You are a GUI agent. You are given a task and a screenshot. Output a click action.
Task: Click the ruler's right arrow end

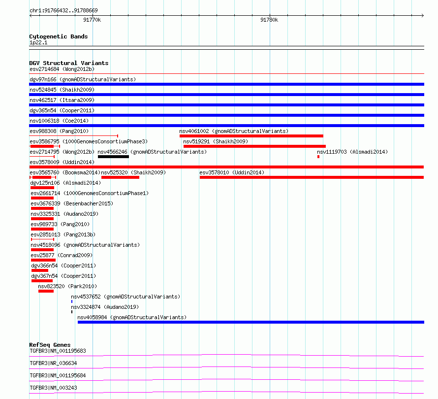(423, 15)
